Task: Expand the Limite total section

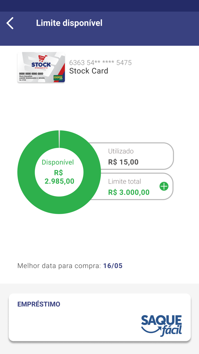Action: (x=134, y=186)
